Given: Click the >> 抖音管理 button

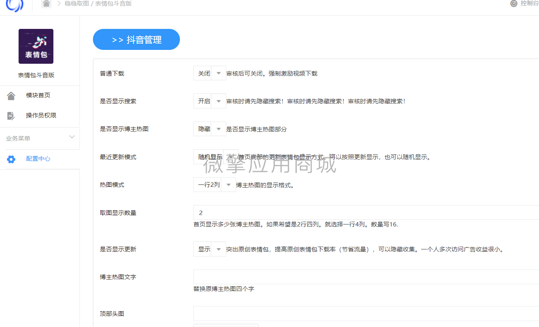Looking at the screenshot, I should point(136,40).
